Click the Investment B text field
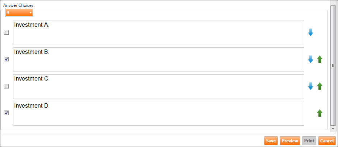The image size is (338, 147). pos(158,59)
